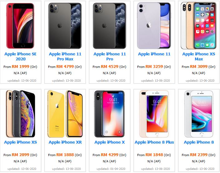Open the Apple iPhone SE 2020 link
The width and height of the screenshot is (220, 173).
(21, 56)
